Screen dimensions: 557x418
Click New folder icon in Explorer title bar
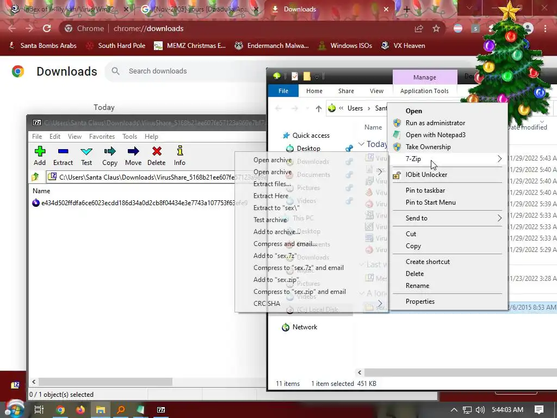(307, 76)
